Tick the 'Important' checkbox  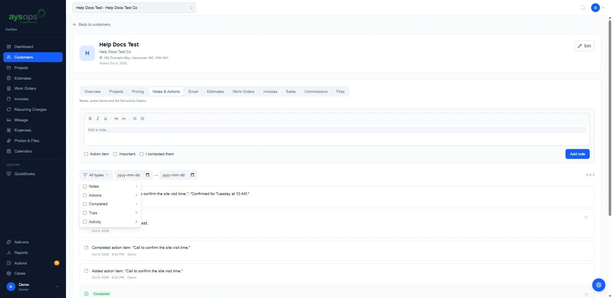click(x=115, y=154)
